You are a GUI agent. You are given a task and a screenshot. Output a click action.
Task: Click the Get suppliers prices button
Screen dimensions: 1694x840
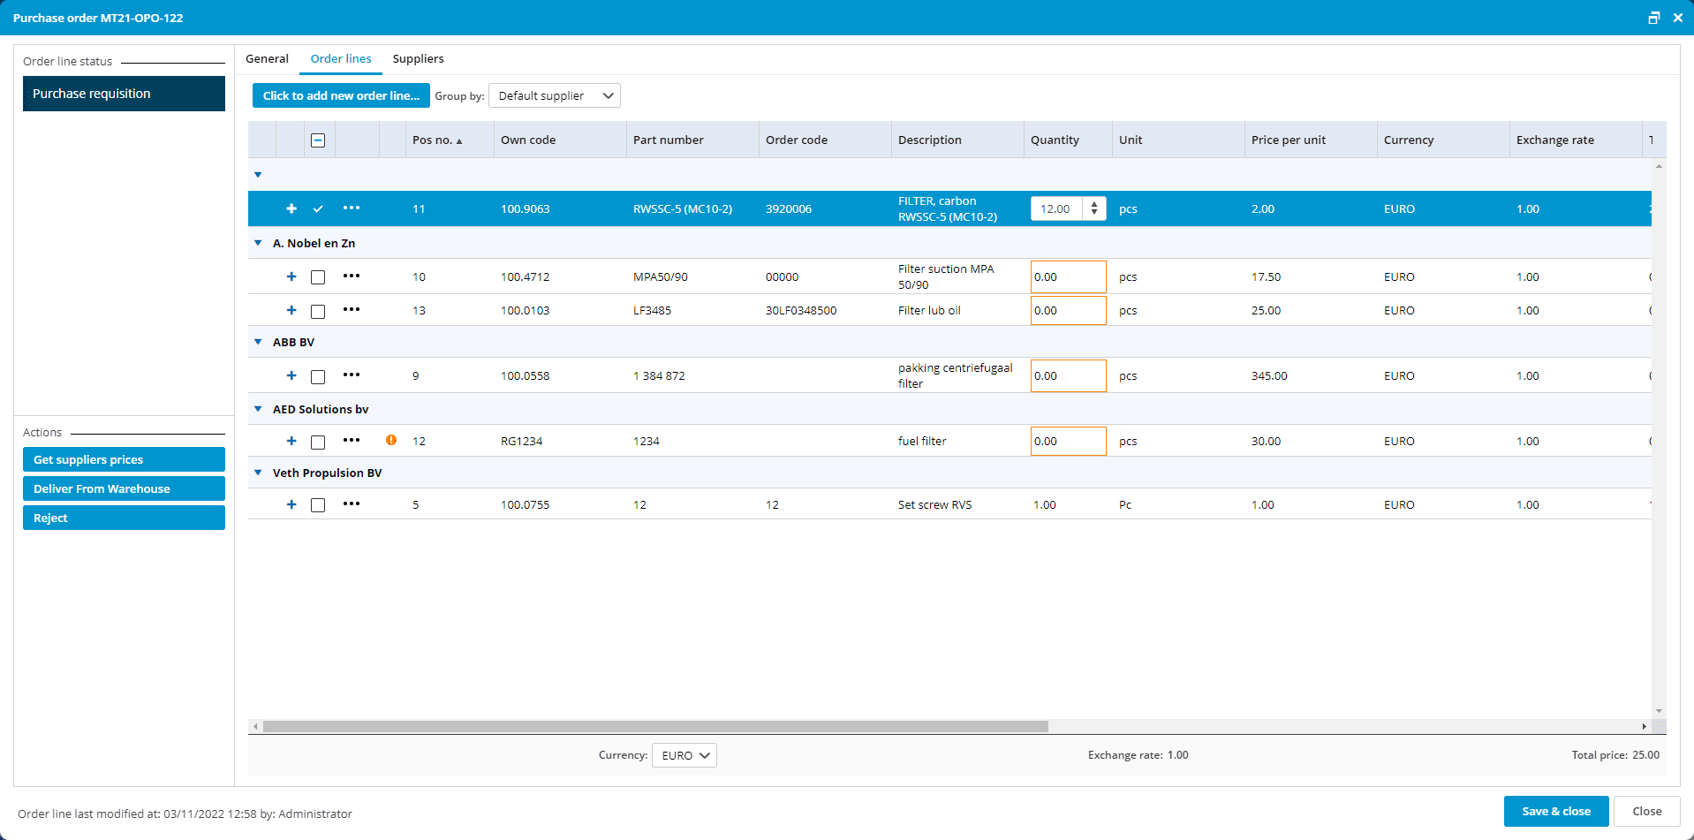(x=124, y=459)
